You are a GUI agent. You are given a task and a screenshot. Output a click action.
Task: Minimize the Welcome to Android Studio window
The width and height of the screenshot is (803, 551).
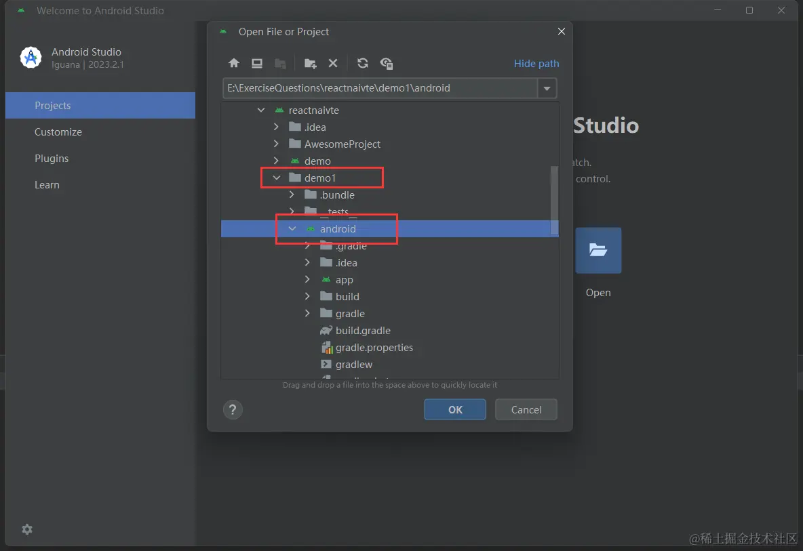pyautogui.click(x=718, y=10)
